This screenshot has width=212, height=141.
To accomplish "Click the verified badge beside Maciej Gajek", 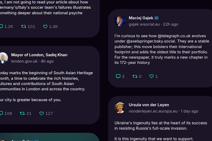I will tap(157, 18).
